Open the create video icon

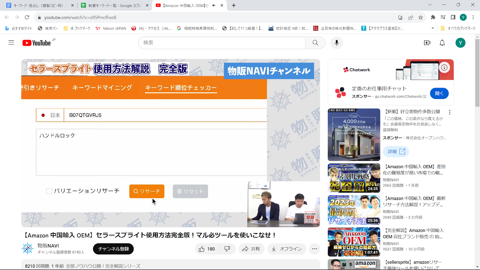tap(427, 43)
